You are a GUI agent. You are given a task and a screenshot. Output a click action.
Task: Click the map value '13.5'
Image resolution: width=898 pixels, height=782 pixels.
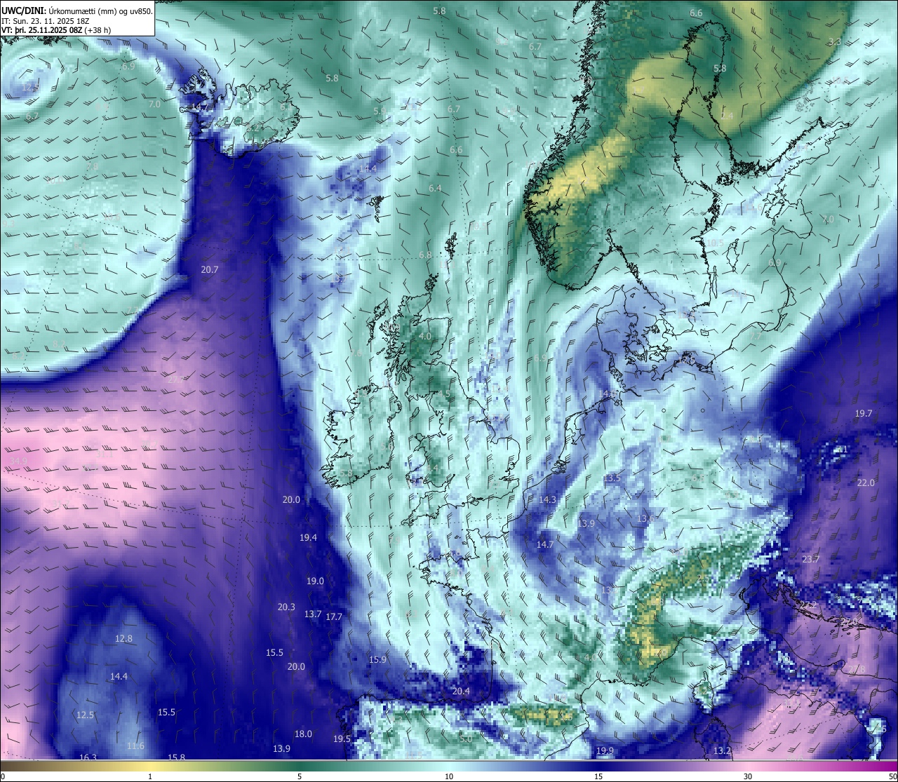pyautogui.click(x=612, y=478)
